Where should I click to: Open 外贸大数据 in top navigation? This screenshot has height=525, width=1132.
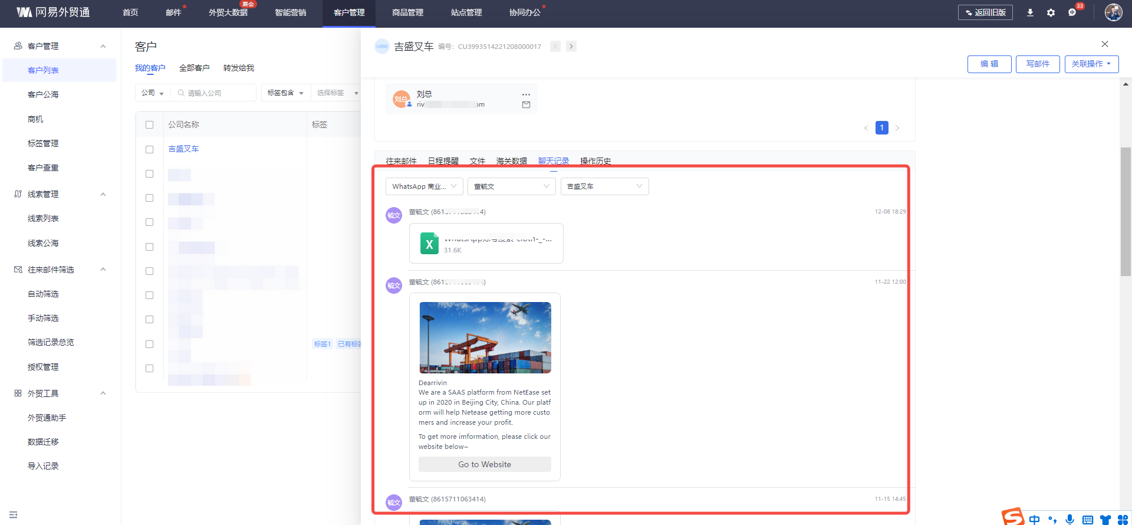228,12
